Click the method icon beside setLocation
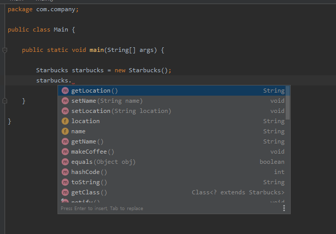Viewport: 336px width, 234px height. [65, 111]
